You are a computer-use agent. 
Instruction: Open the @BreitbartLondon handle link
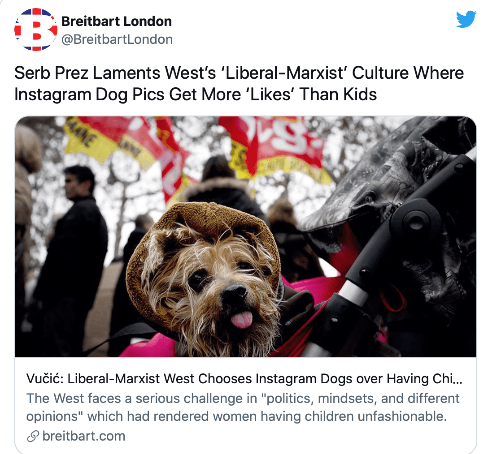pos(117,39)
